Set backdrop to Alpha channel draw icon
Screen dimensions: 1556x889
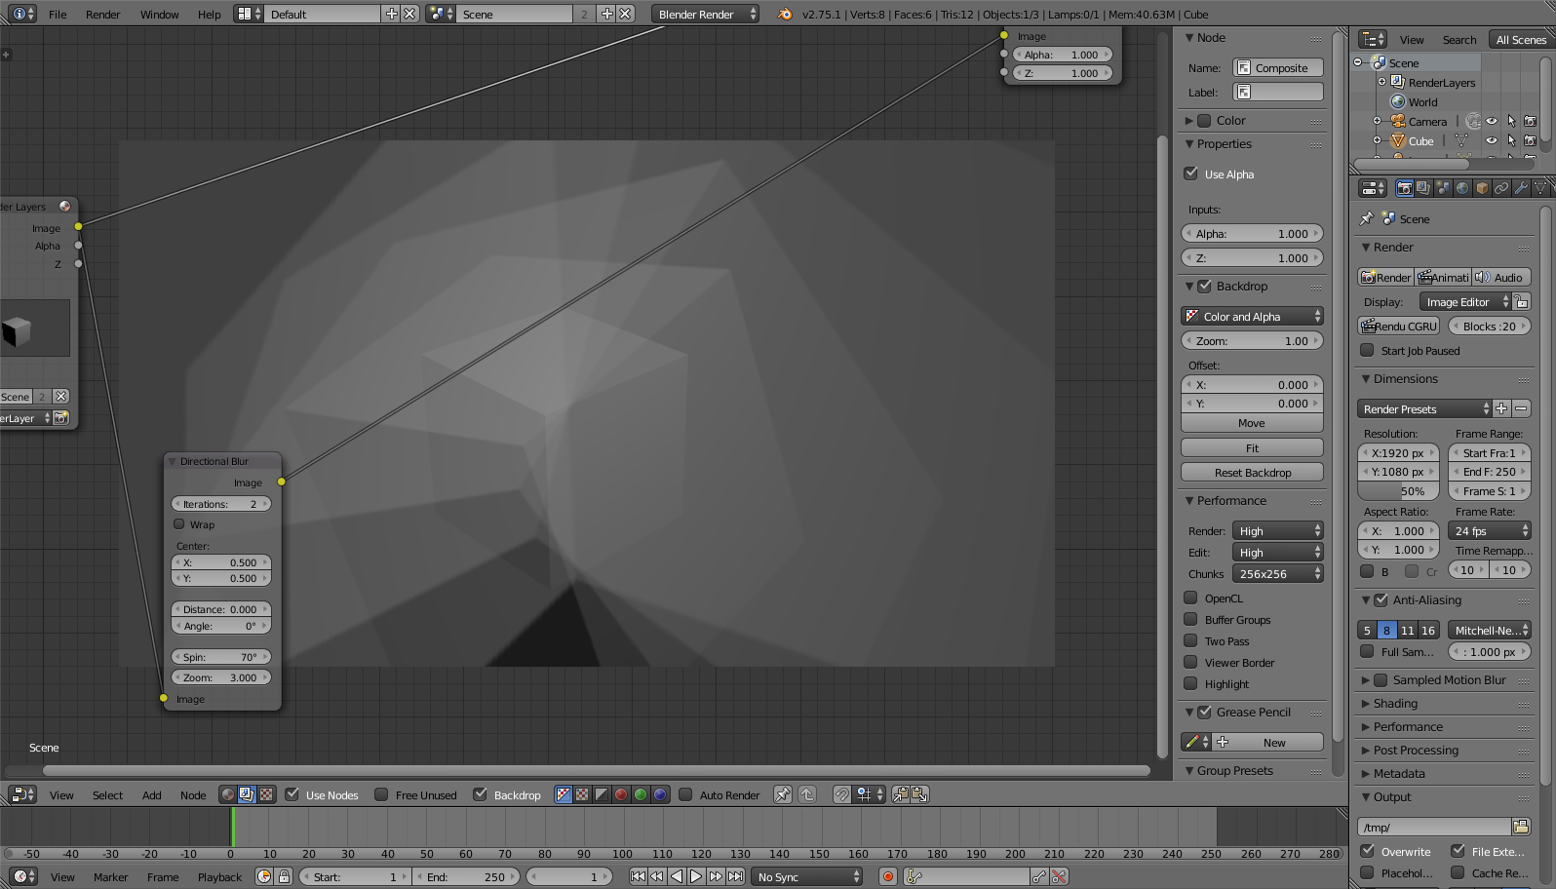point(602,794)
